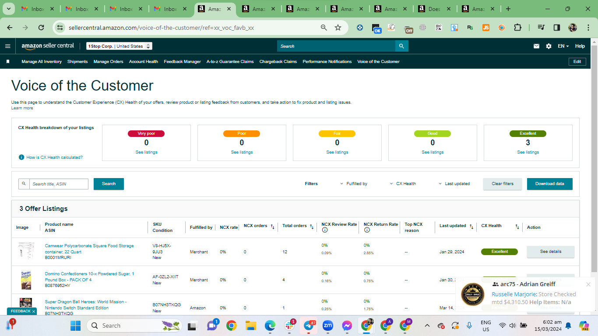This screenshot has width=598, height=336.
Task: Sort the Last updated column
Action: click(471, 227)
